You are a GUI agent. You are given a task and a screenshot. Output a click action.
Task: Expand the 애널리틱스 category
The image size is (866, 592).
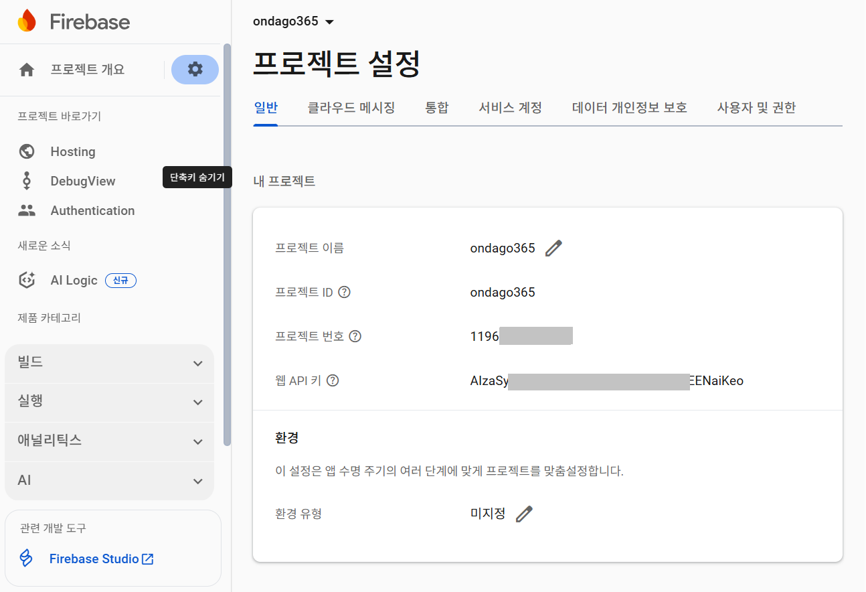pyautogui.click(x=109, y=441)
